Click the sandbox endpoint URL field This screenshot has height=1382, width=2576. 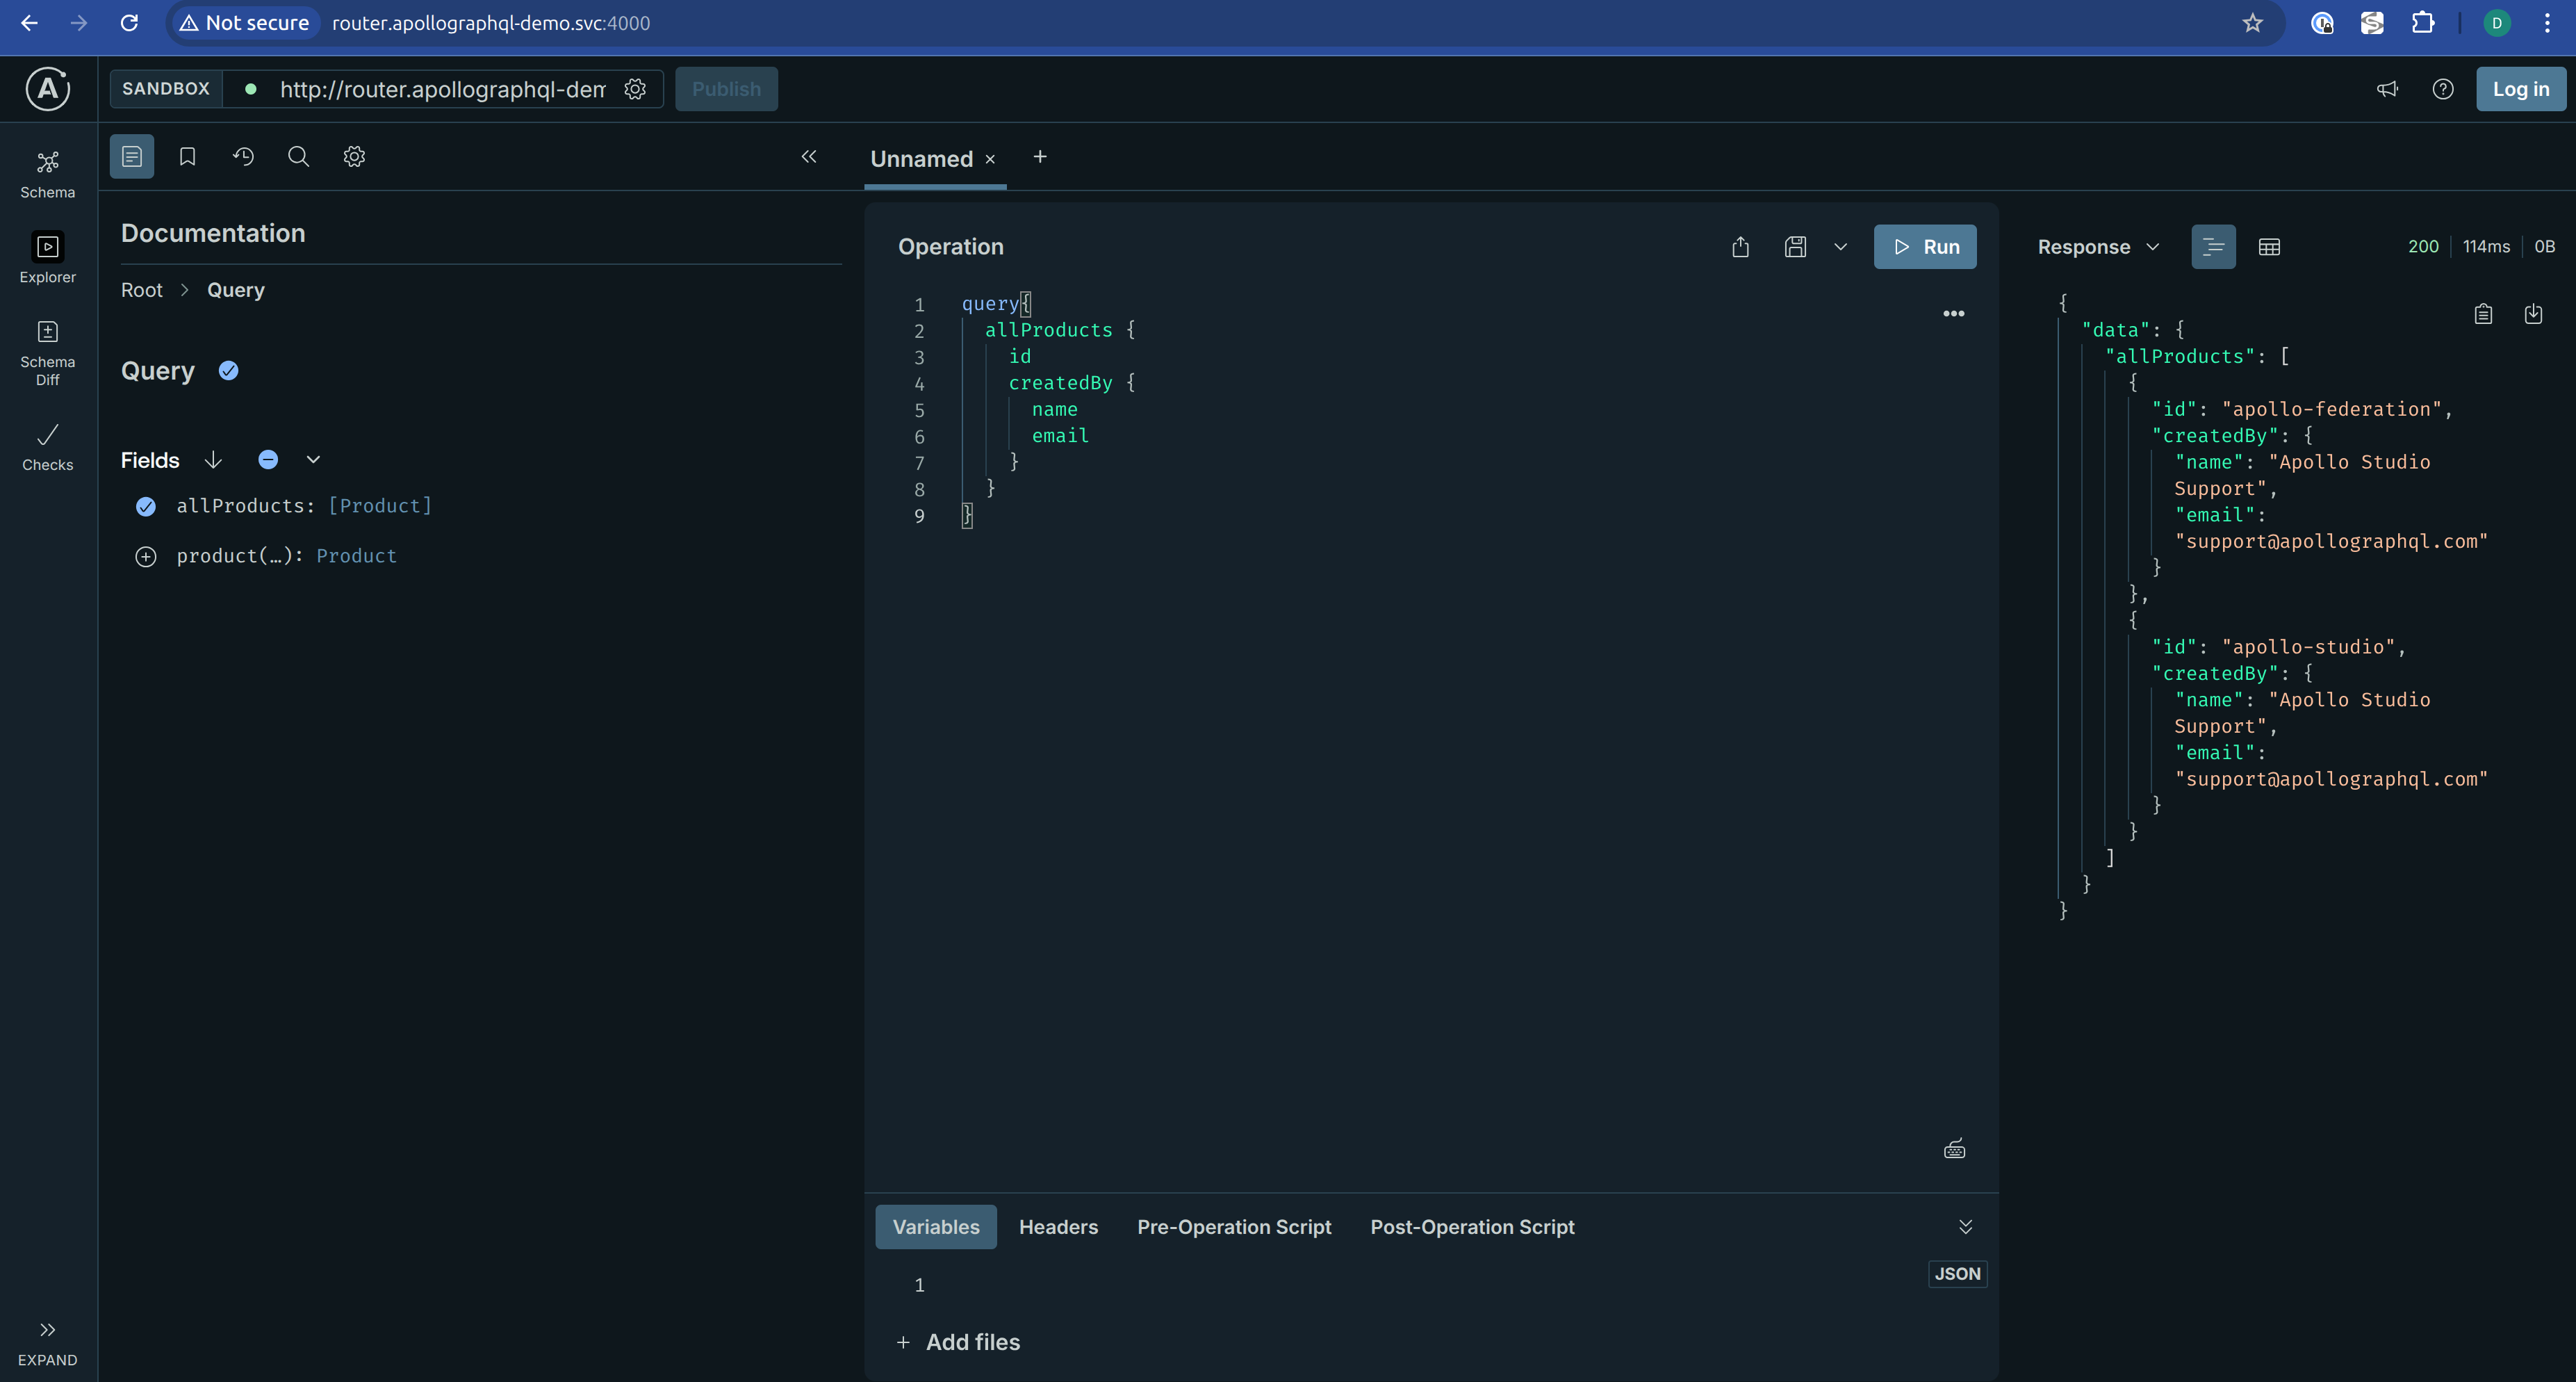coord(442,89)
